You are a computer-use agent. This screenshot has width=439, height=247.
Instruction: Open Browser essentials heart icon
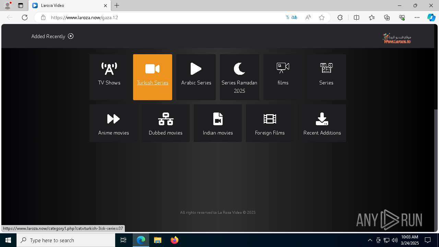[402, 17]
